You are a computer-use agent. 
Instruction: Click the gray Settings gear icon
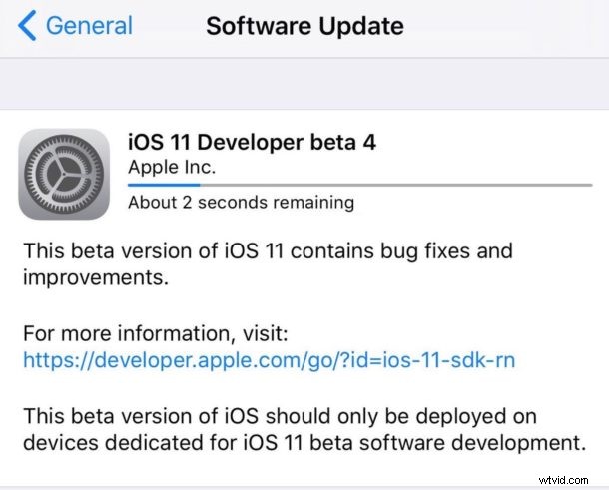click(x=64, y=174)
